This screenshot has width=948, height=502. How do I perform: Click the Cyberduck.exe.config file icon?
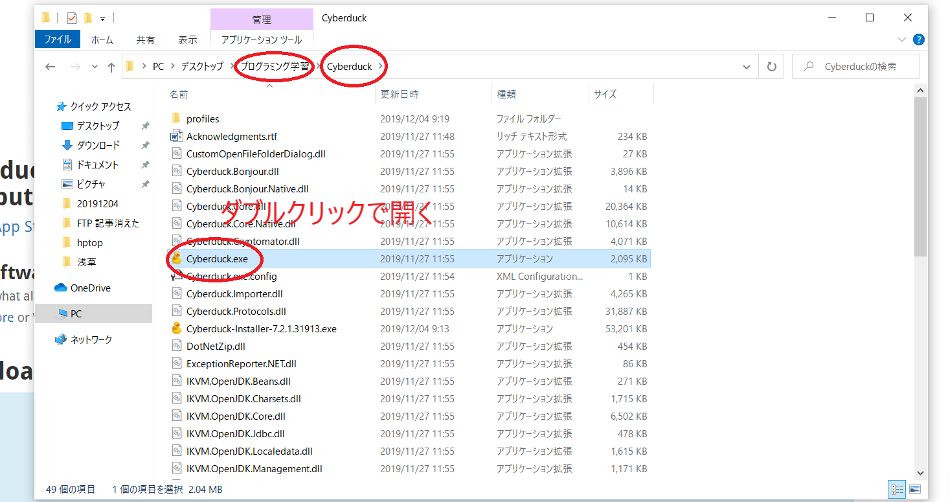tap(177, 276)
